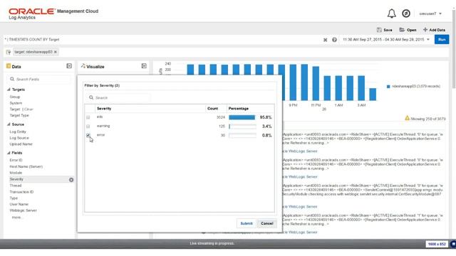Image resolution: width=456 pixels, height=256 pixels.
Task: Select the Group field
Action: pos(15,97)
